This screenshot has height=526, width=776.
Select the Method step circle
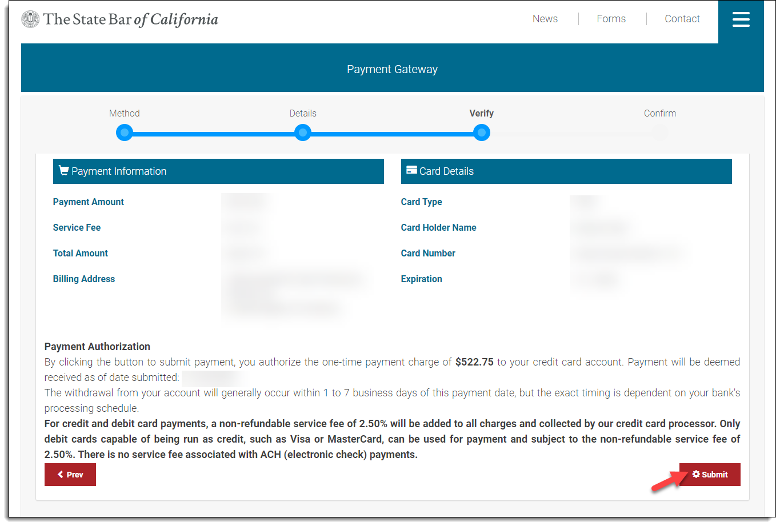coord(125,133)
